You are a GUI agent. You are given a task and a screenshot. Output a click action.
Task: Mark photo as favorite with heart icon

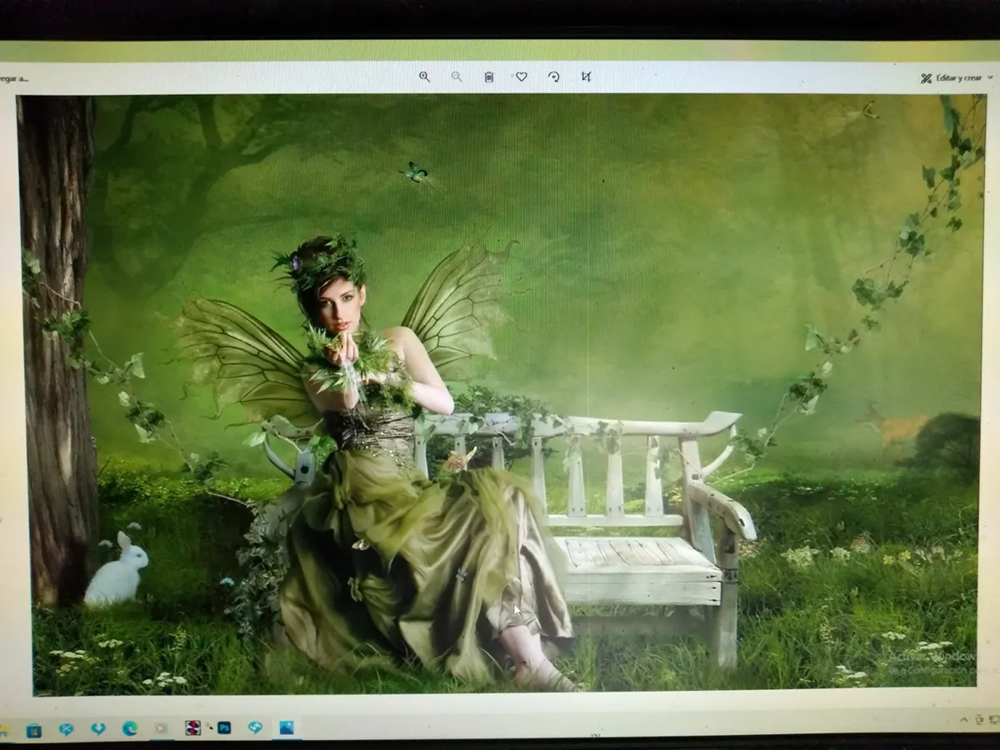[522, 77]
